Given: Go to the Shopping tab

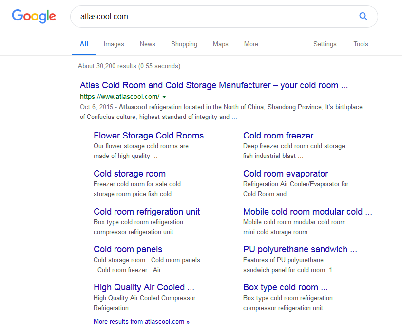Looking at the screenshot, I should 184,44.
